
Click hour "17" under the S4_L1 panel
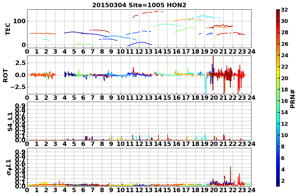coord(186,144)
